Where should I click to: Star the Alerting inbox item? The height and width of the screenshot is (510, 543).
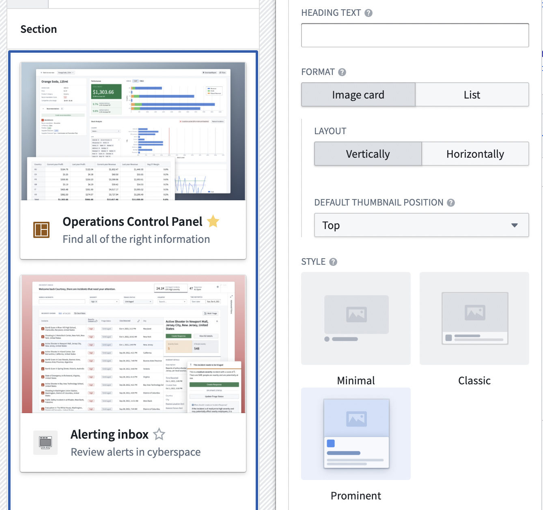pos(159,434)
